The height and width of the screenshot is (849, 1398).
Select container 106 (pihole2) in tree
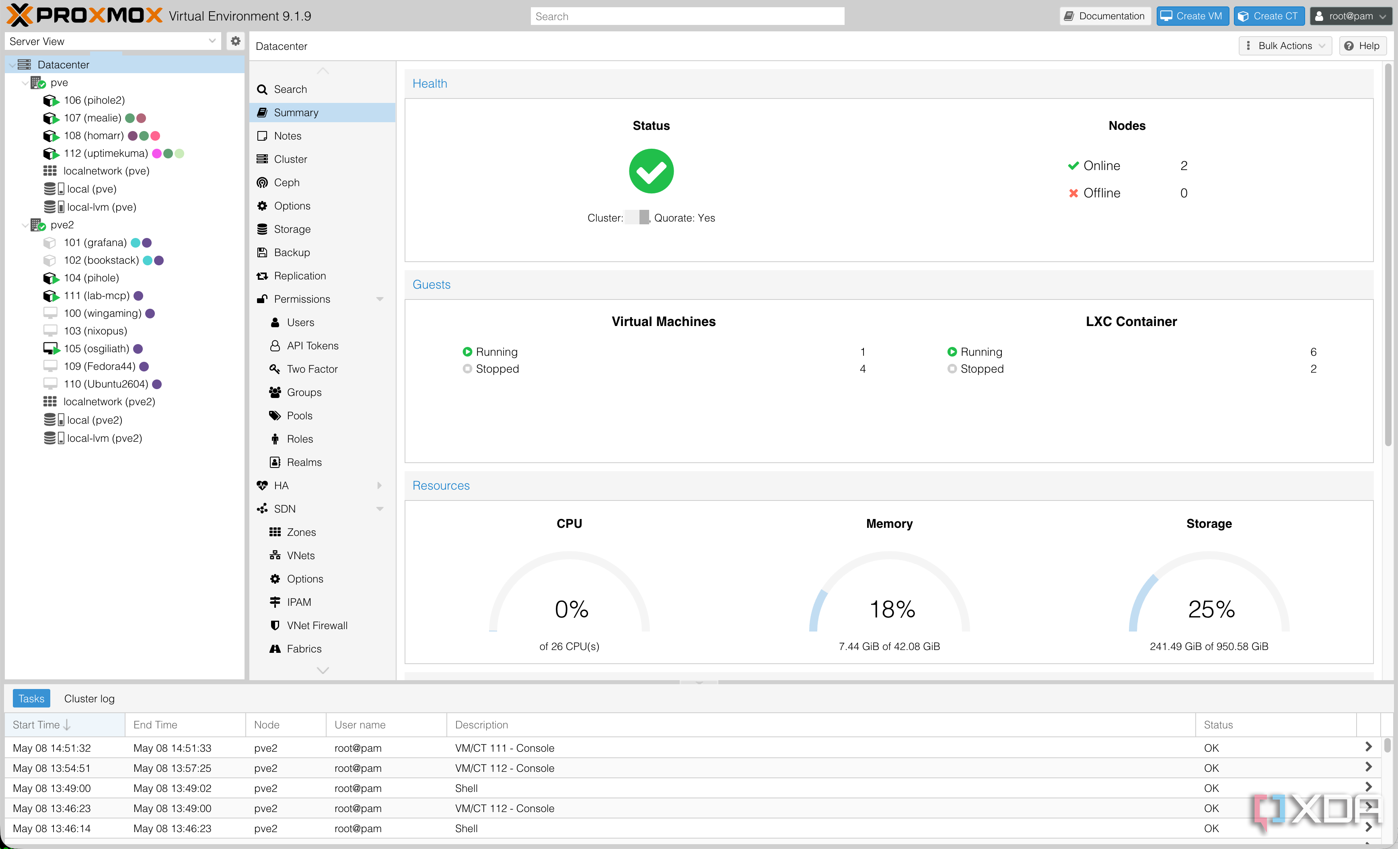(x=94, y=100)
